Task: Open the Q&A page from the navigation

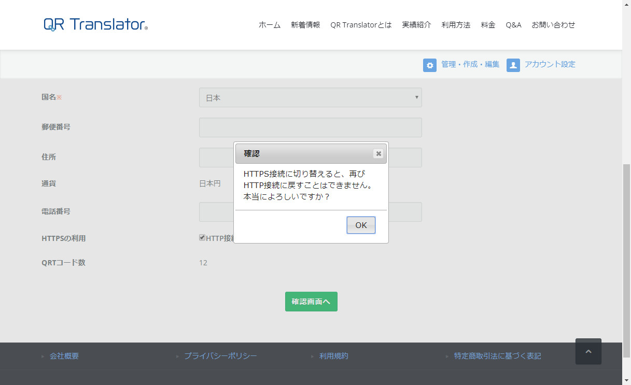Action: (x=513, y=24)
